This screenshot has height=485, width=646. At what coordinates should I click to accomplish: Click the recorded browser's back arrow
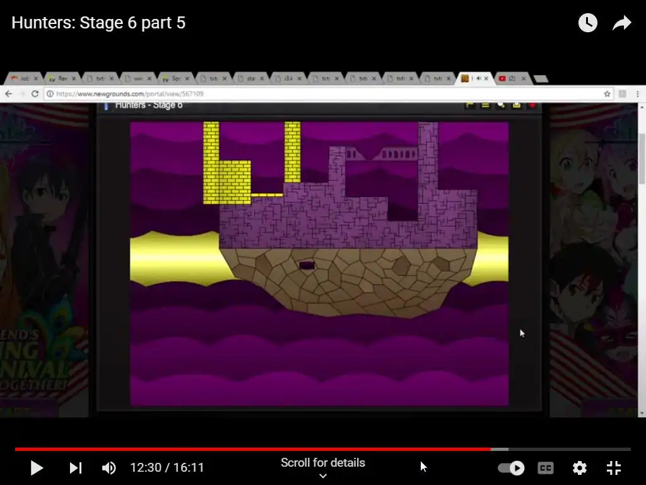pyautogui.click(x=9, y=94)
